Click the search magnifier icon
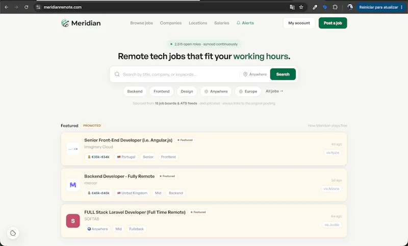 tap(117, 75)
